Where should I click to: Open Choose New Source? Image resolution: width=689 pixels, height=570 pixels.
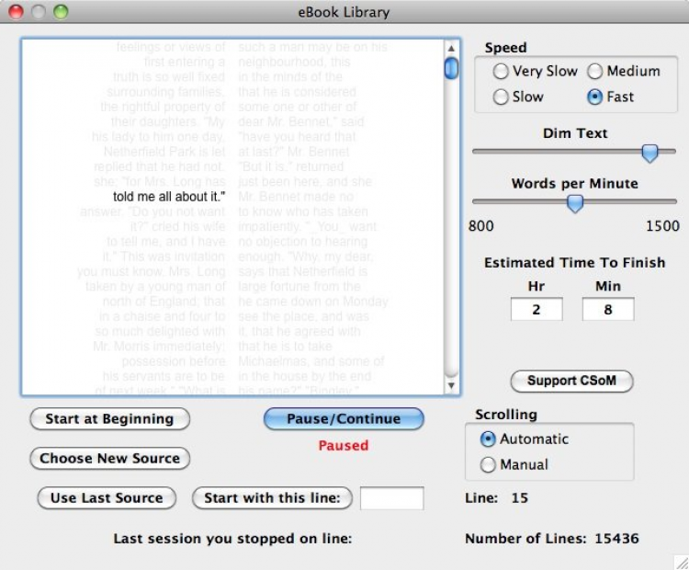[110, 458]
